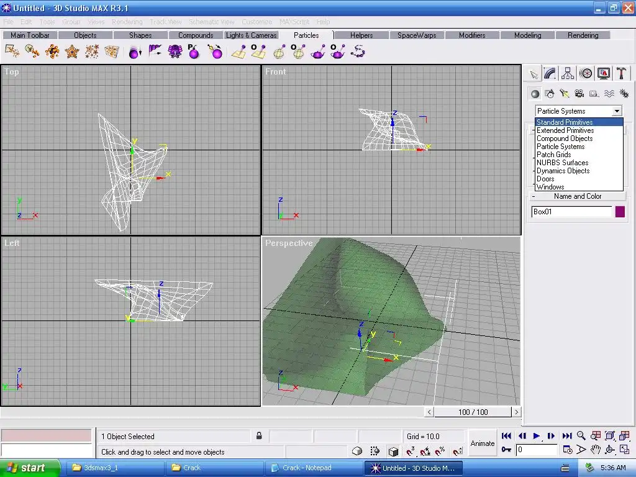Click the Path Follow chain icon
636x477 pixels.
point(357,52)
